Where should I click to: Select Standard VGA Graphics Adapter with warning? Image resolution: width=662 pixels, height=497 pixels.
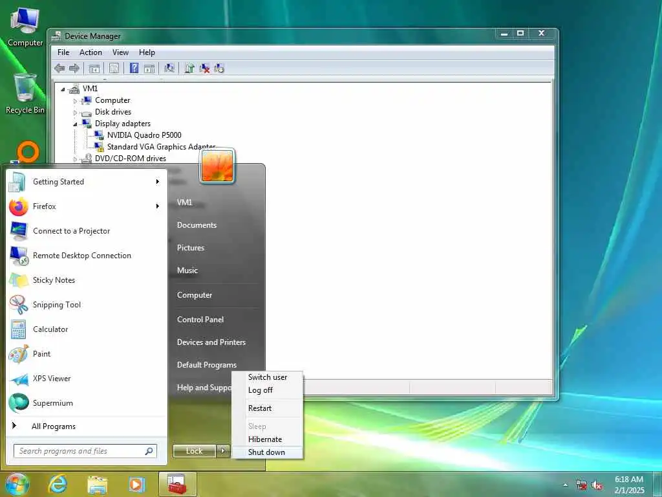pos(161,147)
